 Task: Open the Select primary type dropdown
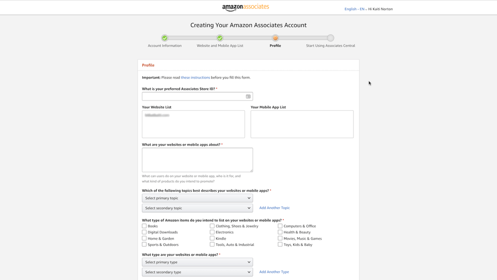pyautogui.click(x=198, y=262)
